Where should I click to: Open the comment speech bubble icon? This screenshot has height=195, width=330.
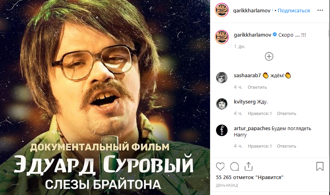[234, 166]
